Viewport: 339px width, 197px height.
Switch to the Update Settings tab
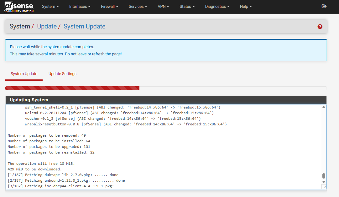point(62,74)
